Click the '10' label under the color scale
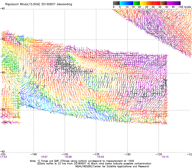 [127, 7]
